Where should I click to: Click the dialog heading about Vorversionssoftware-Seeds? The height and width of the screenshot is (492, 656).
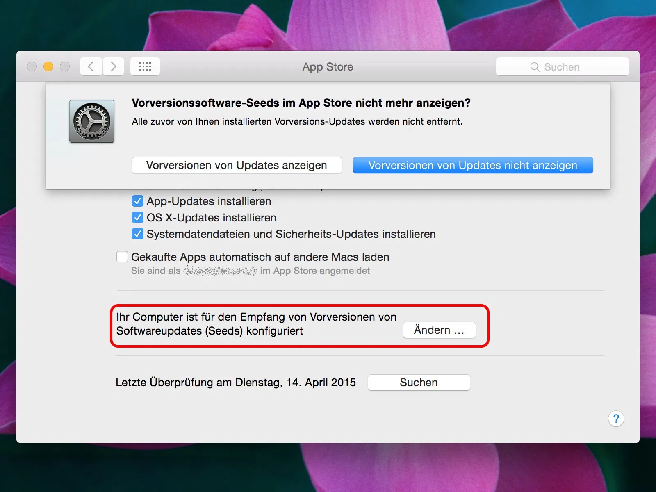[x=301, y=103]
